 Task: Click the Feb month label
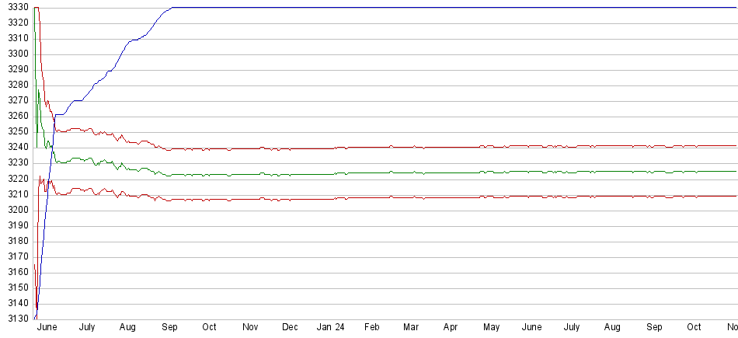[x=371, y=327]
